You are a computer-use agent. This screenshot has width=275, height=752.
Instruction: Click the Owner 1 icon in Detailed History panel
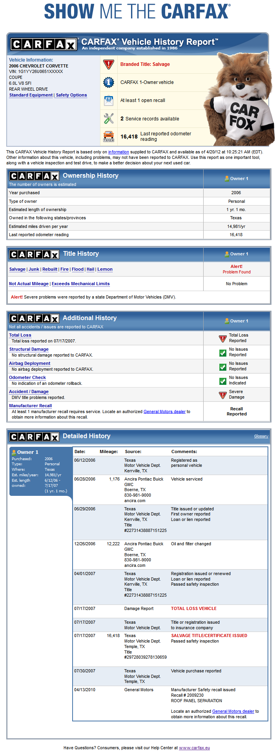pos(14,452)
